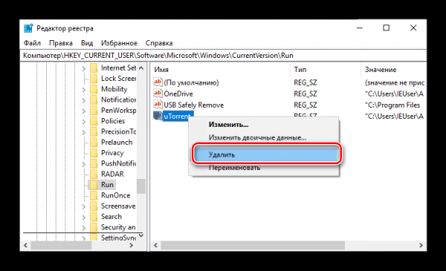Click the Security folder icon
The height and width of the screenshot is (271, 446).
coord(94,227)
